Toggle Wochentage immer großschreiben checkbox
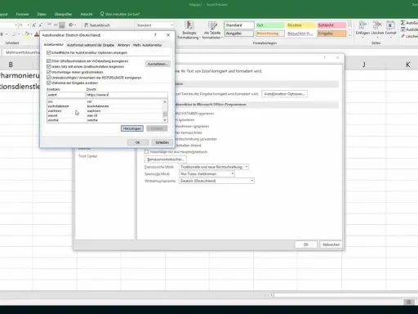 pos(49,72)
